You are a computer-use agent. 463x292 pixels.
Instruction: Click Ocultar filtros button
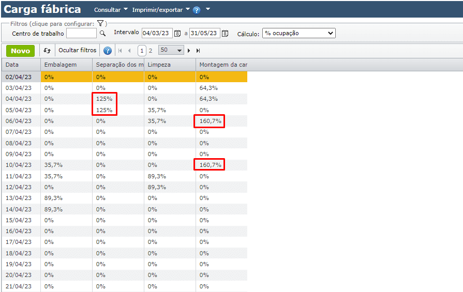pos(78,50)
